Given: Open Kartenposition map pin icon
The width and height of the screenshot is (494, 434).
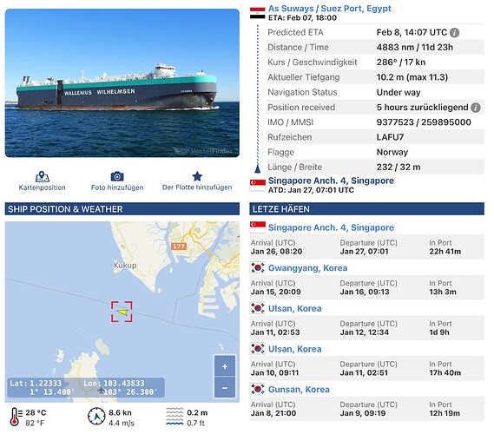Looking at the screenshot, I should click(43, 177).
